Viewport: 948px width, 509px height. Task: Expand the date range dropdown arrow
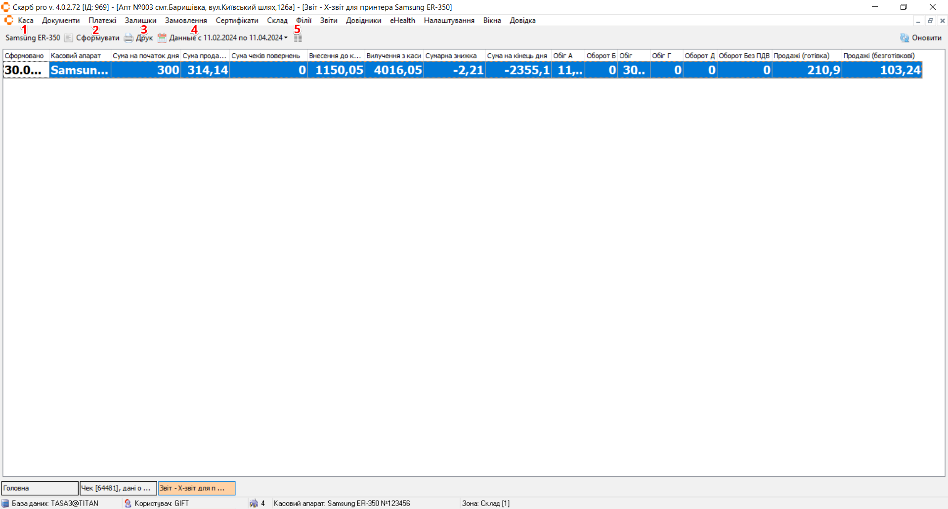click(x=286, y=38)
